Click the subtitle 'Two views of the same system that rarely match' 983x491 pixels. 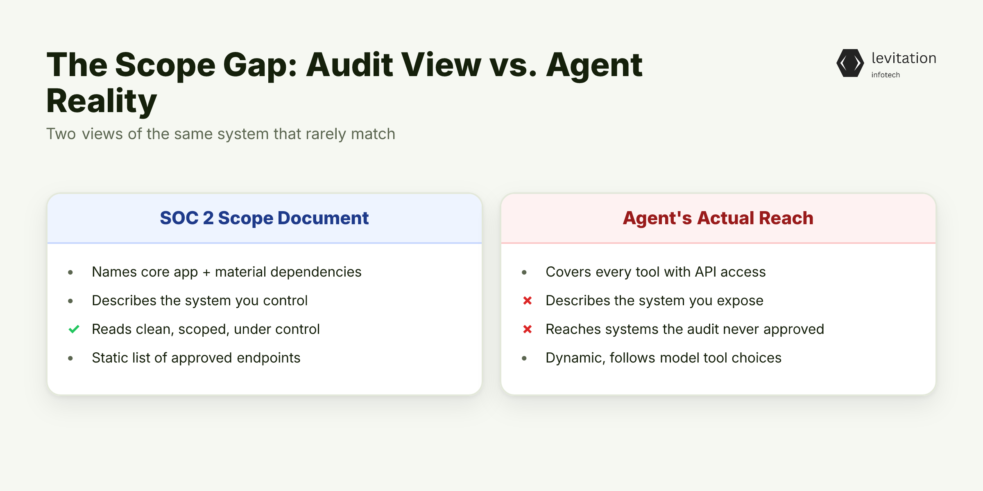click(221, 134)
